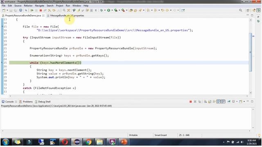The width and height of the screenshot is (262, 147).
Task: Click the volume speaker tray icon
Action: click(242, 142)
